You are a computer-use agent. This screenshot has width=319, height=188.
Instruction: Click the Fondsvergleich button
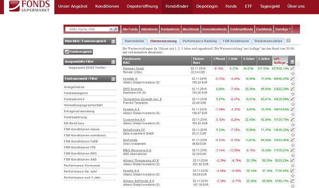click(x=78, y=52)
